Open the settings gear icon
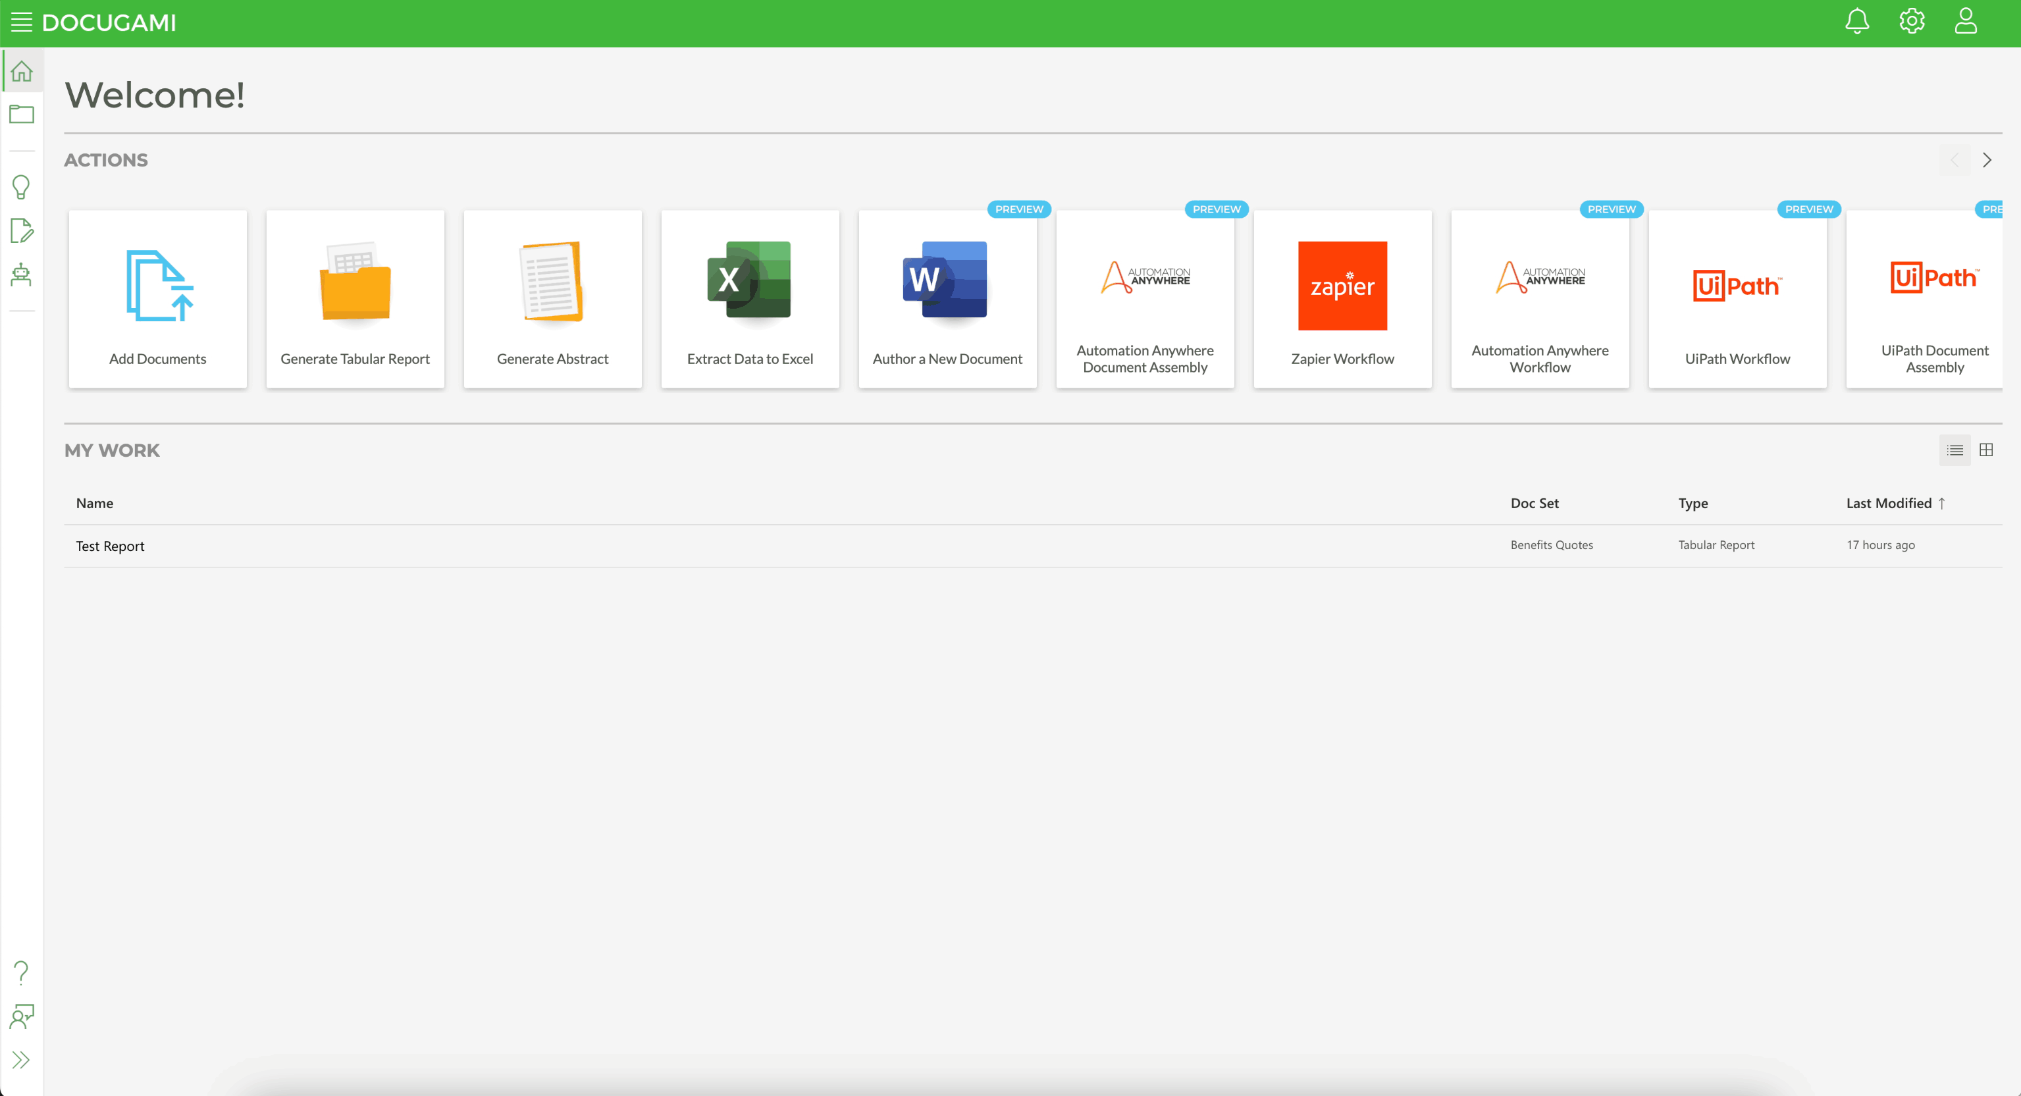Viewport: 2021px width, 1096px height. pyautogui.click(x=1911, y=21)
